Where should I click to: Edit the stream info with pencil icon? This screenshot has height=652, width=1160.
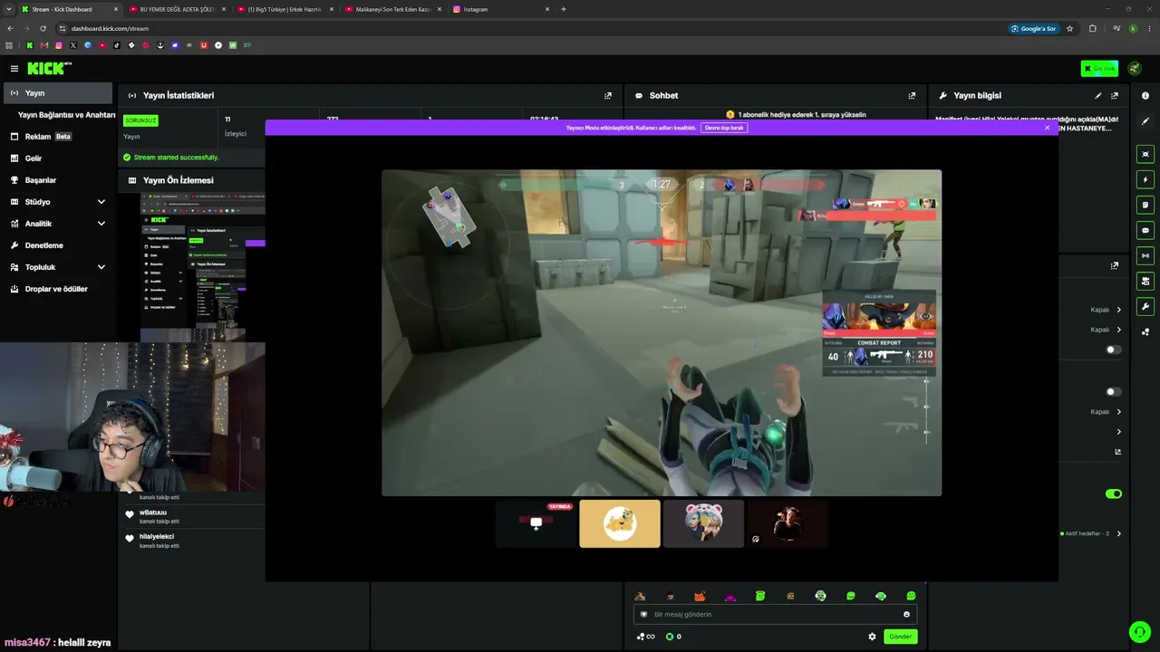1098,95
